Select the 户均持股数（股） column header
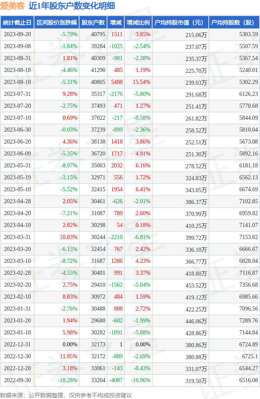Viewport: 260px width, 399px height. tap(234, 22)
